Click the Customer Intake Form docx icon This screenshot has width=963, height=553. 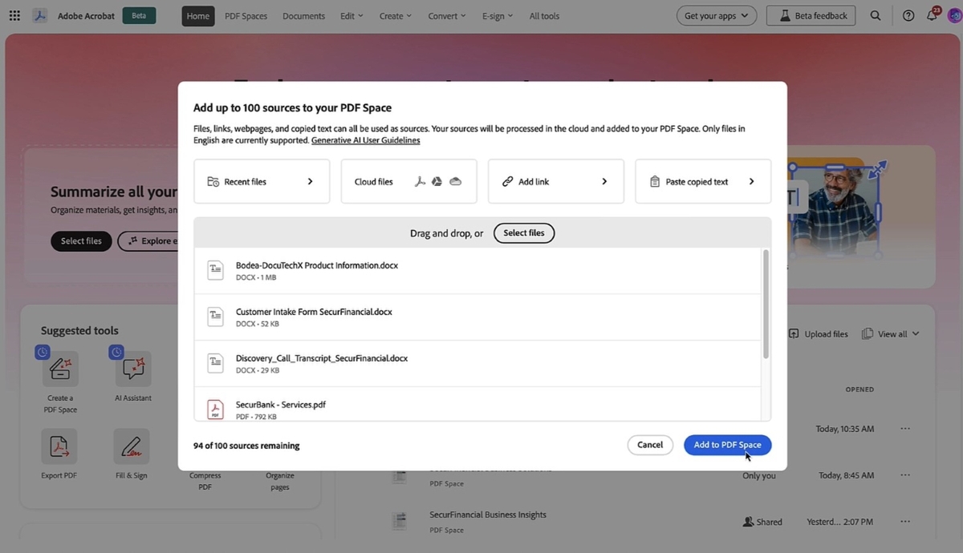[x=215, y=317]
